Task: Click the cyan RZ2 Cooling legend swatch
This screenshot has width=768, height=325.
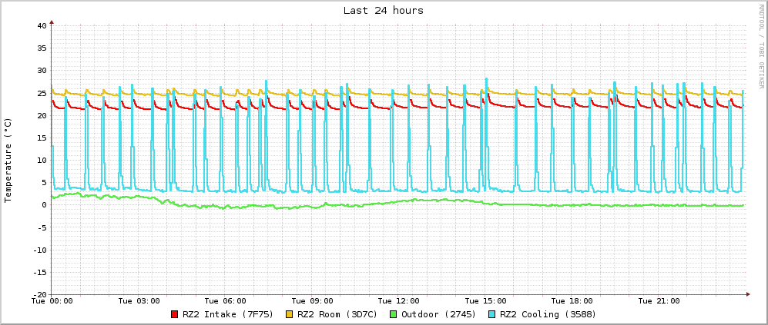Action: click(492, 314)
